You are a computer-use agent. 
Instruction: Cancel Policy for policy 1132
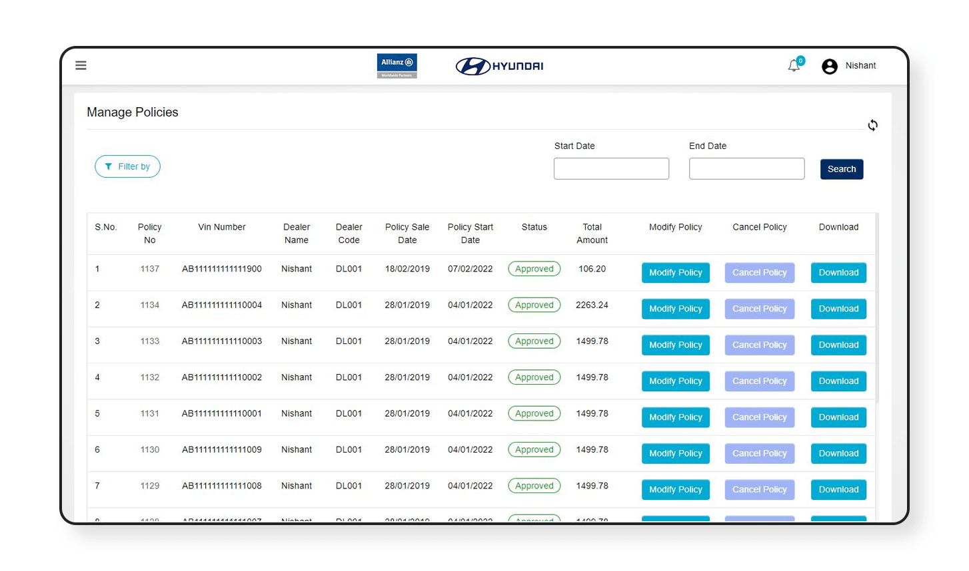click(760, 381)
